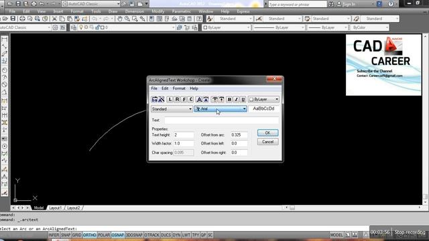Open the Properties palette icon

pyautogui.click(x=152, y=19)
